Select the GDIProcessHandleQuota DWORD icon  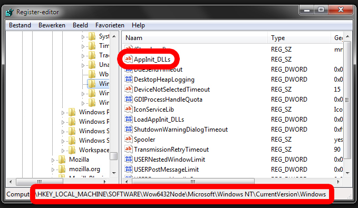pos(128,99)
